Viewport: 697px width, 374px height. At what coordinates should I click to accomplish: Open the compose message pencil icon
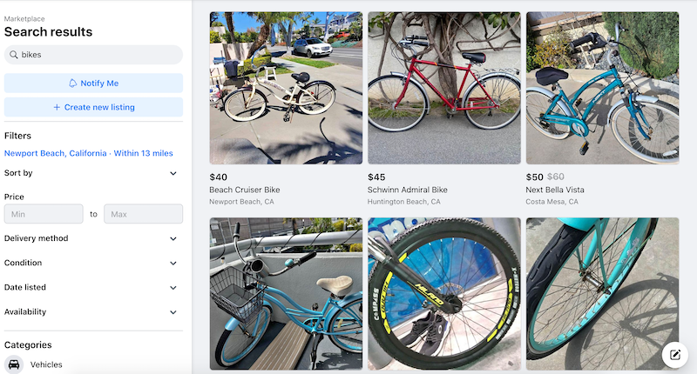click(674, 354)
